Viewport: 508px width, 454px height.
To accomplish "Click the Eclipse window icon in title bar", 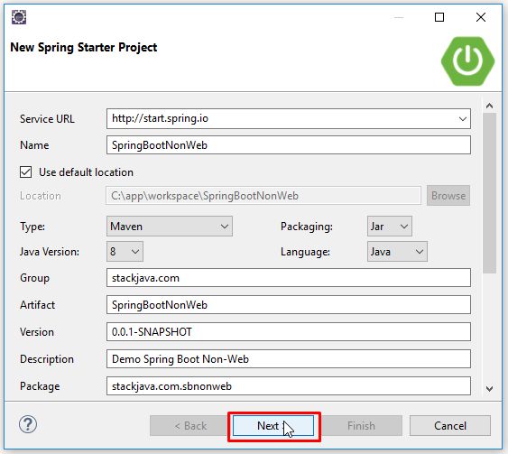I will (x=19, y=17).
